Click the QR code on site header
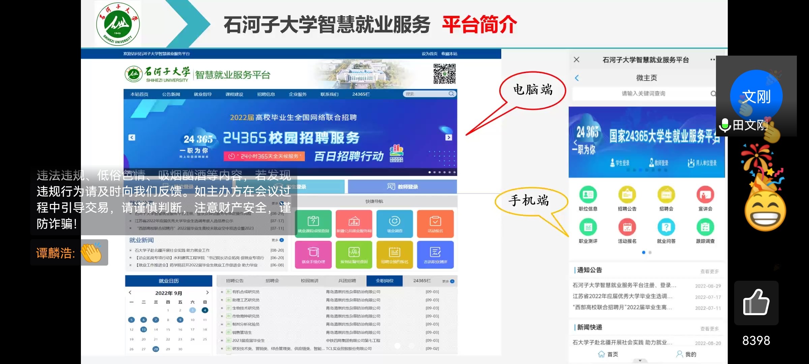The width and height of the screenshot is (809, 364). [444, 74]
